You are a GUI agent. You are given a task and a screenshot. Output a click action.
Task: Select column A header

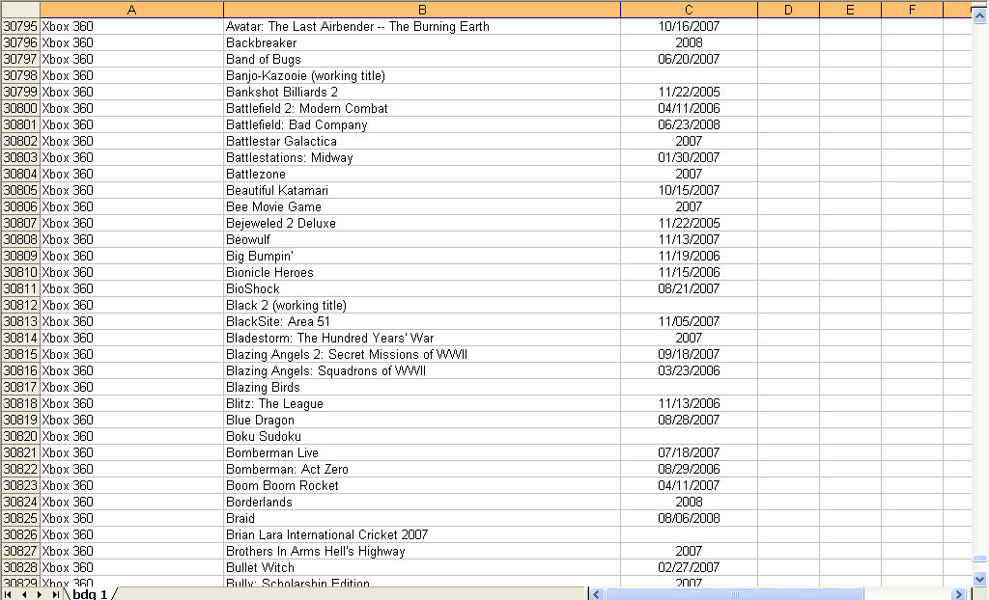(131, 10)
